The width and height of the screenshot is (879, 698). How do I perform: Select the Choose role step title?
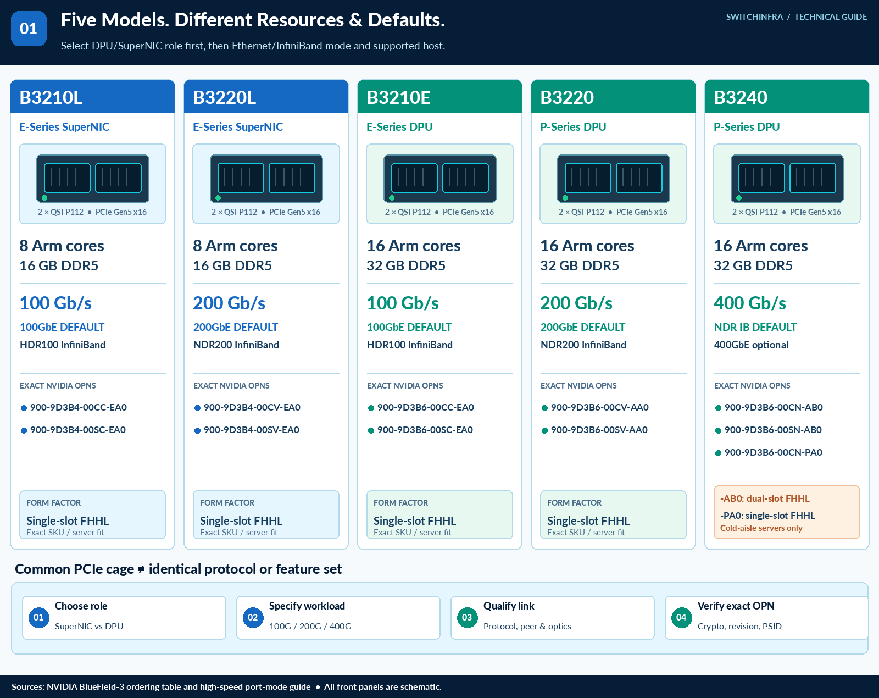(x=81, y=606)
